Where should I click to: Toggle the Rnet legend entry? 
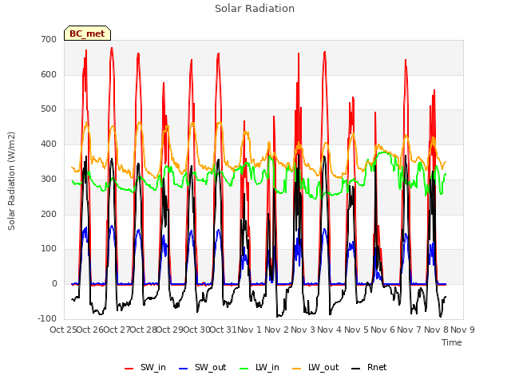(x=369, y=368)
